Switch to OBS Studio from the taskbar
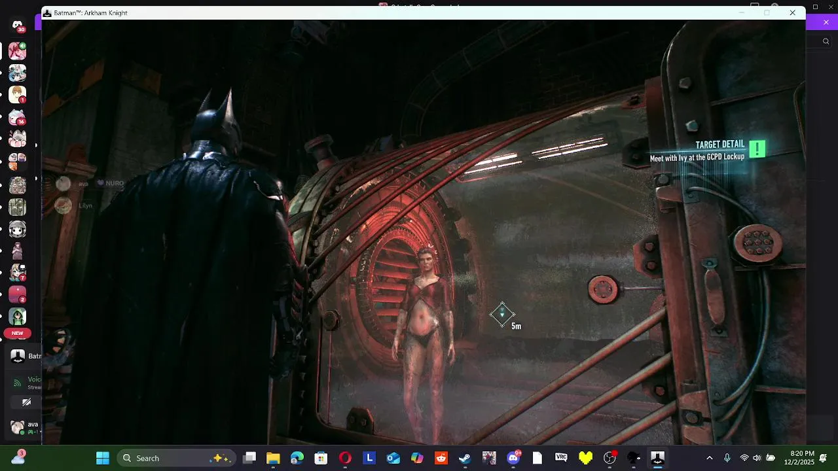Viewport: 838px width, 471px height. click(x=610, y=458)
